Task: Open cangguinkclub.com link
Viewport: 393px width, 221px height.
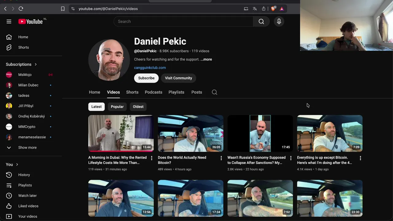Action: (x=150, y=68)
